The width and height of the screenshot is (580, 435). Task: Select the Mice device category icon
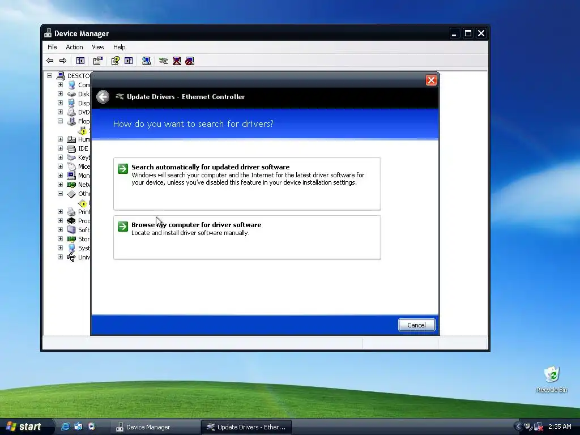[x=71, y=167]
